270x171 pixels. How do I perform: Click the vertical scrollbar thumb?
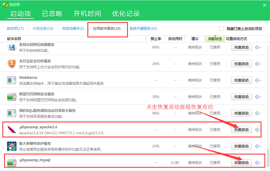click(268, 158)
